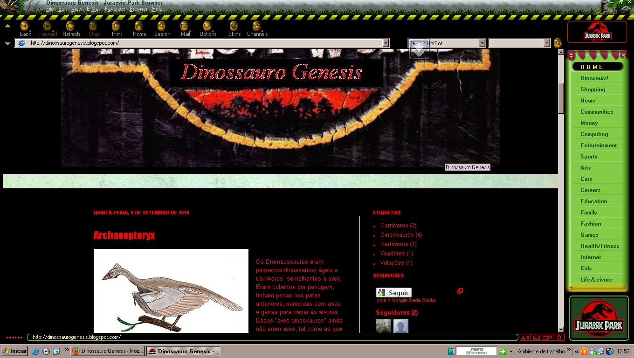Click the vertical page scrollbar thumb
The height and width of the screenshot is (358, 634).
561,98
